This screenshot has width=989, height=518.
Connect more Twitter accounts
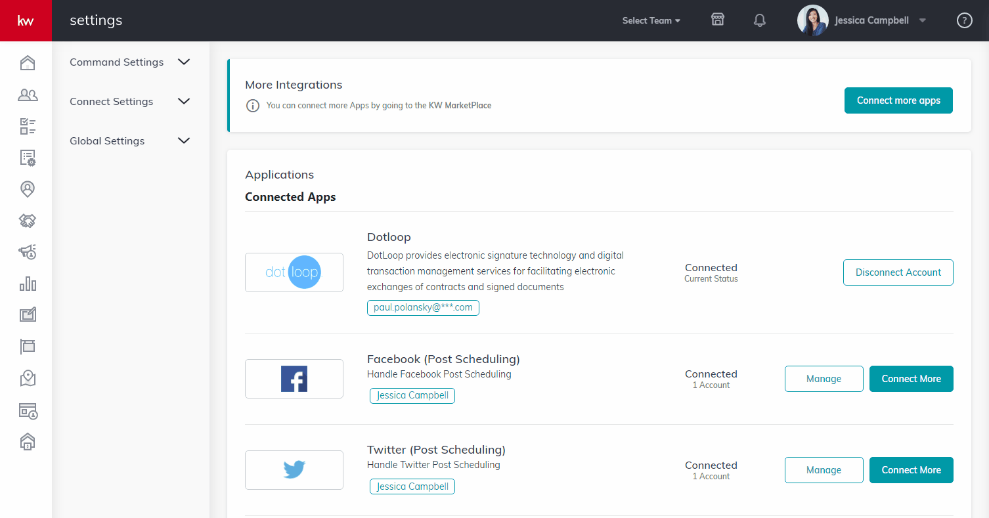911,469
